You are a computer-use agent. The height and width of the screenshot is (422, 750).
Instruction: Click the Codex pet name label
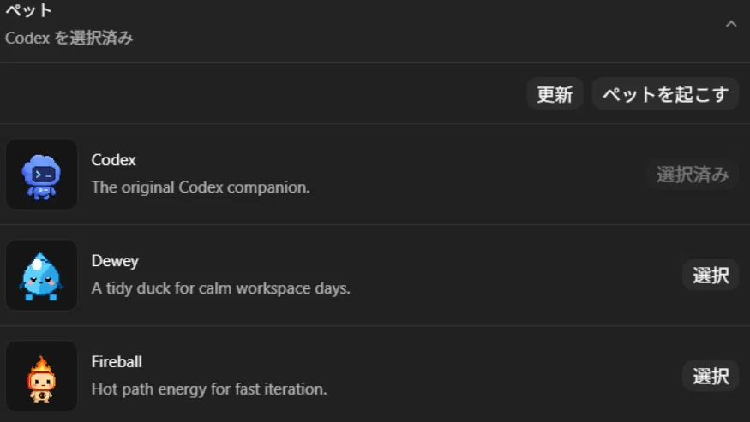(x=113, y=159)
